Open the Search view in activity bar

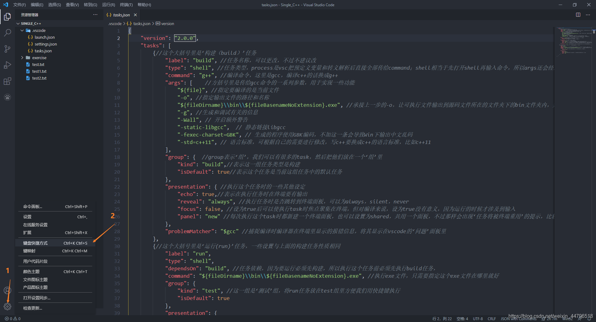[x=7, y=33]
